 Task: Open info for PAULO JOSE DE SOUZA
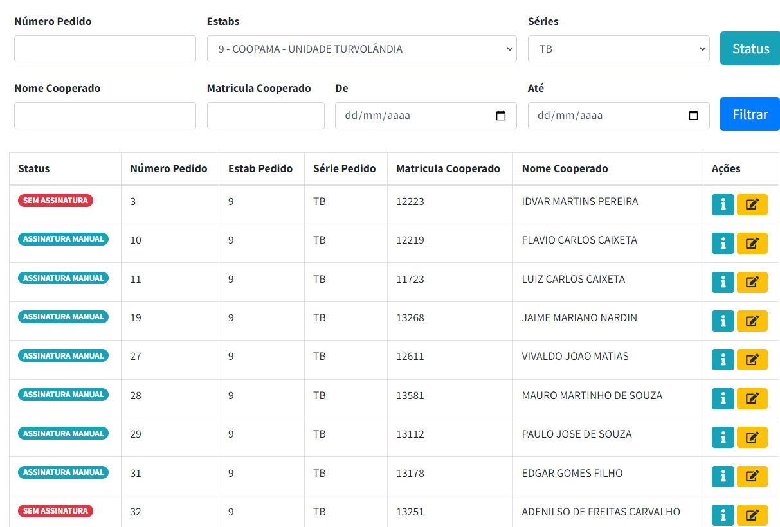click(x=723, y=438)
